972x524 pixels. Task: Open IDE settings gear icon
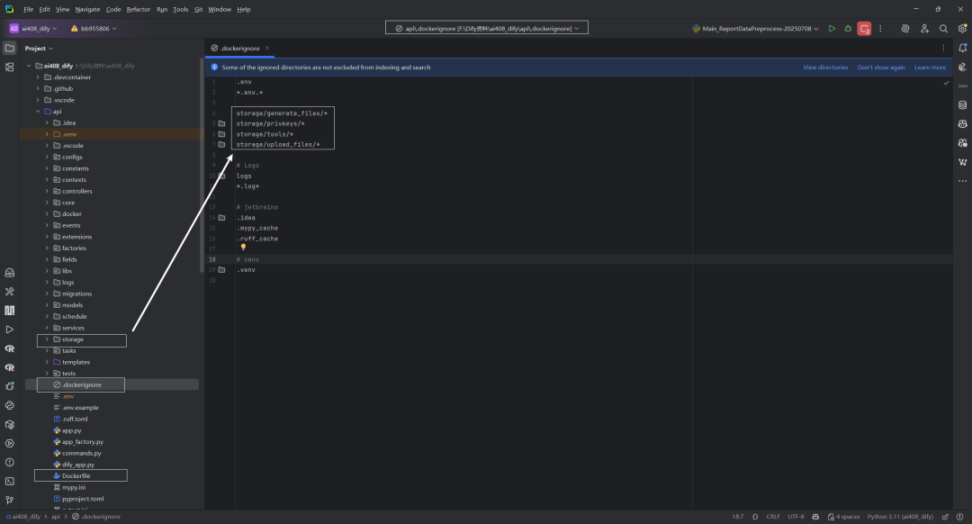pos(962,29)
